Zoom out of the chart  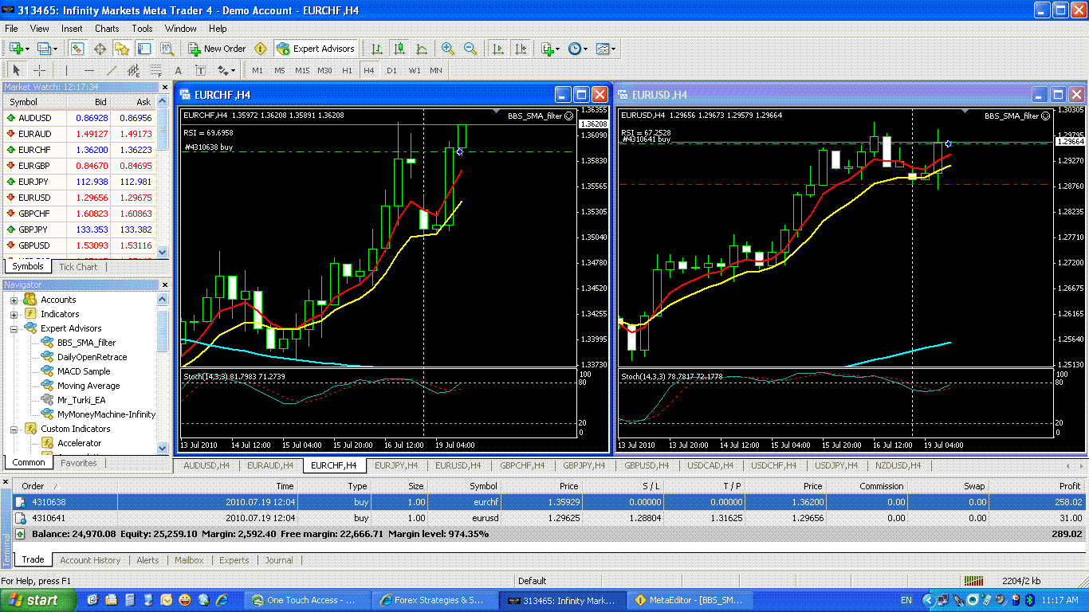(470, 49)
